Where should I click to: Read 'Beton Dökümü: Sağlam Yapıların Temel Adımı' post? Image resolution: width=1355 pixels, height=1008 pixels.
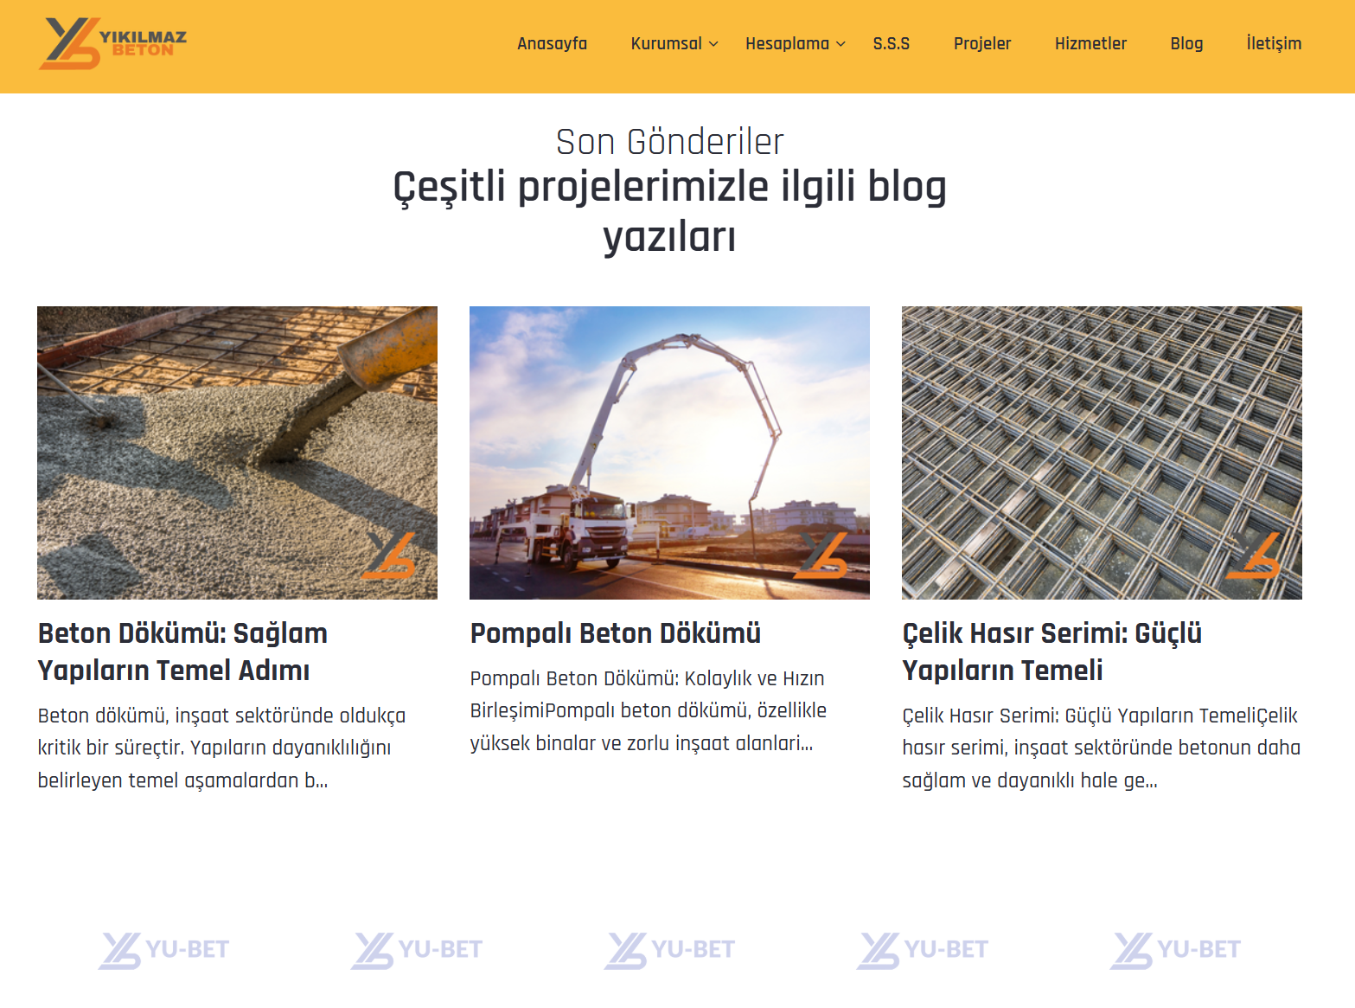[x=183, y=652]
